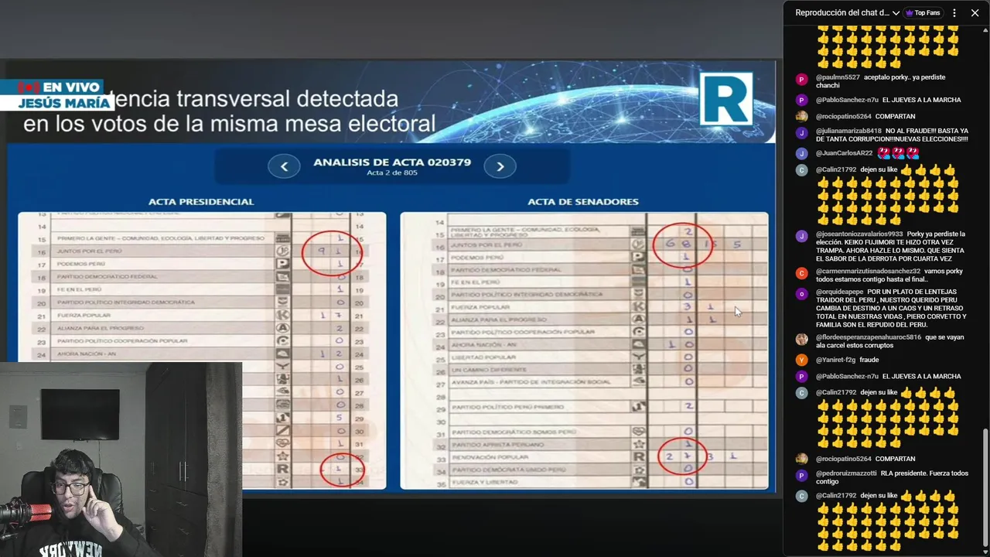Click @pedroruizmazzotti's avatar in chat
The width and height of the screenshot is (990, 557).
click(x=802, y=476)
